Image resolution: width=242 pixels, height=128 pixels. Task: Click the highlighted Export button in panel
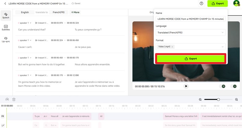point(191,59)
